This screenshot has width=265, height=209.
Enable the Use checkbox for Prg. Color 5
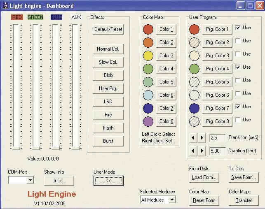(238, 81)
